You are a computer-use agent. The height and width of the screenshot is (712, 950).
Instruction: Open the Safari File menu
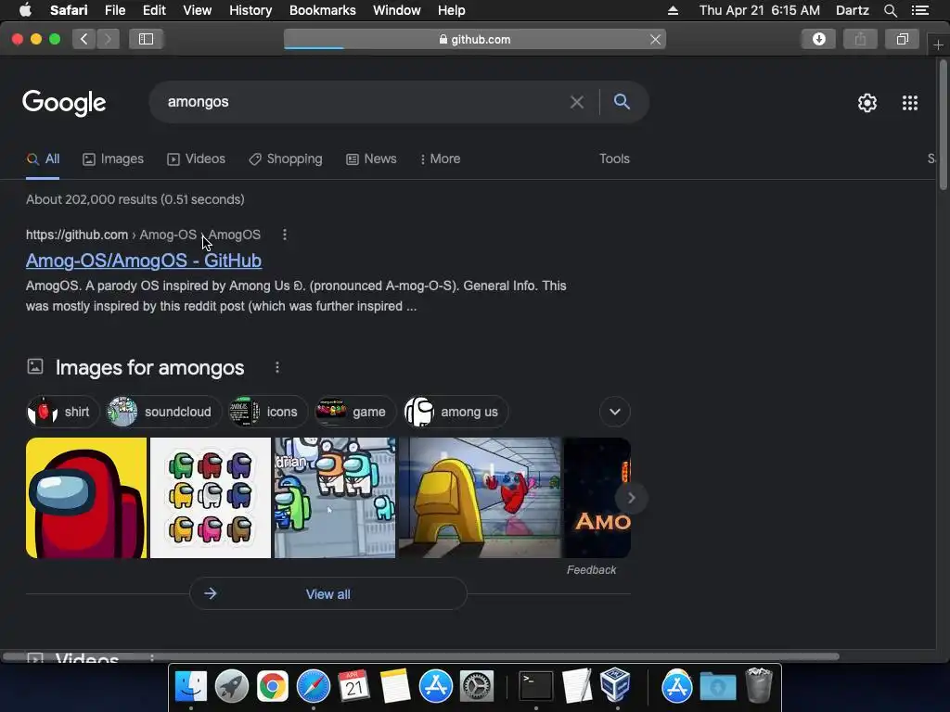point(114,10)
